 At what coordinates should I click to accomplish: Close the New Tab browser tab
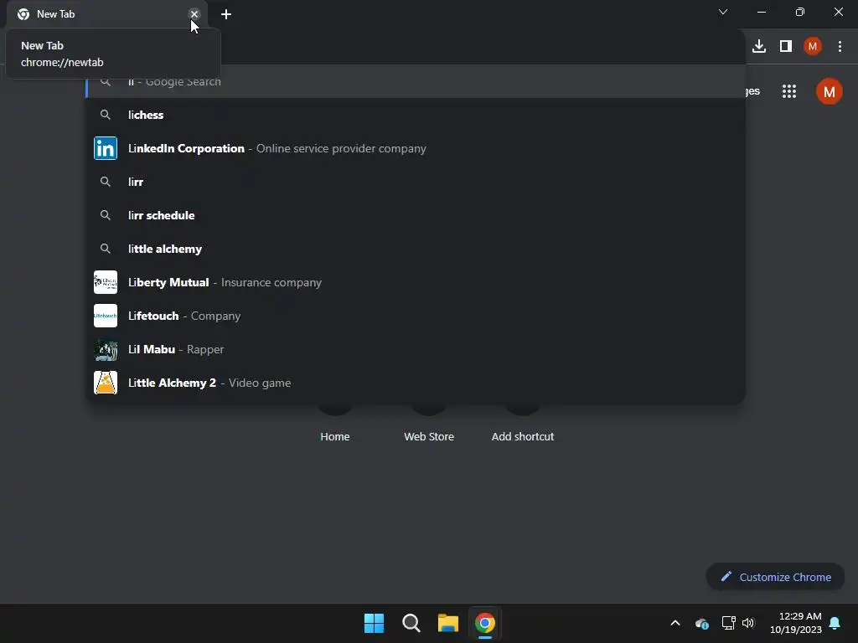tap(194, 14)
